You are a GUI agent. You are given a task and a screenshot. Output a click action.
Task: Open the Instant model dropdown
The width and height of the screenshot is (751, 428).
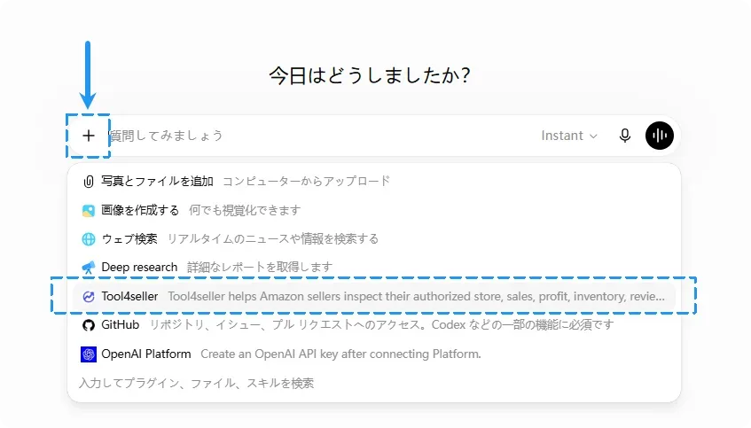569,136
